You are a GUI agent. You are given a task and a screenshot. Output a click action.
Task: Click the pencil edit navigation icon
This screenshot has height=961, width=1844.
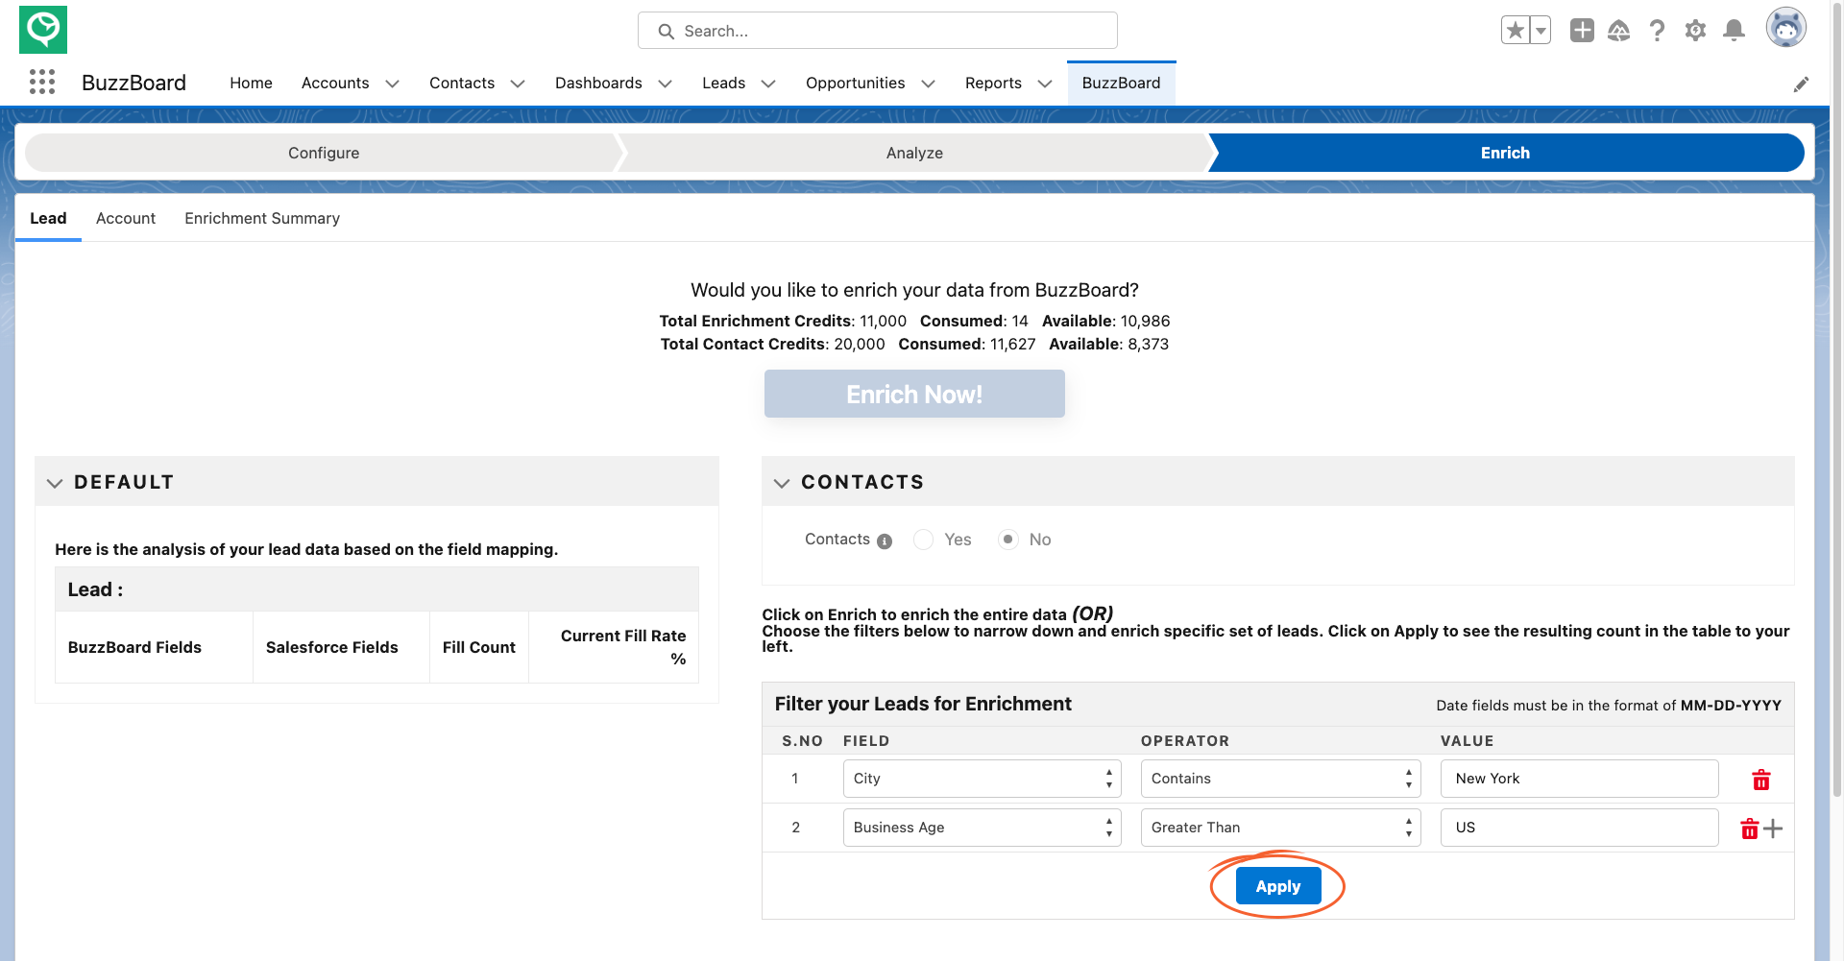click(1801, 84)
